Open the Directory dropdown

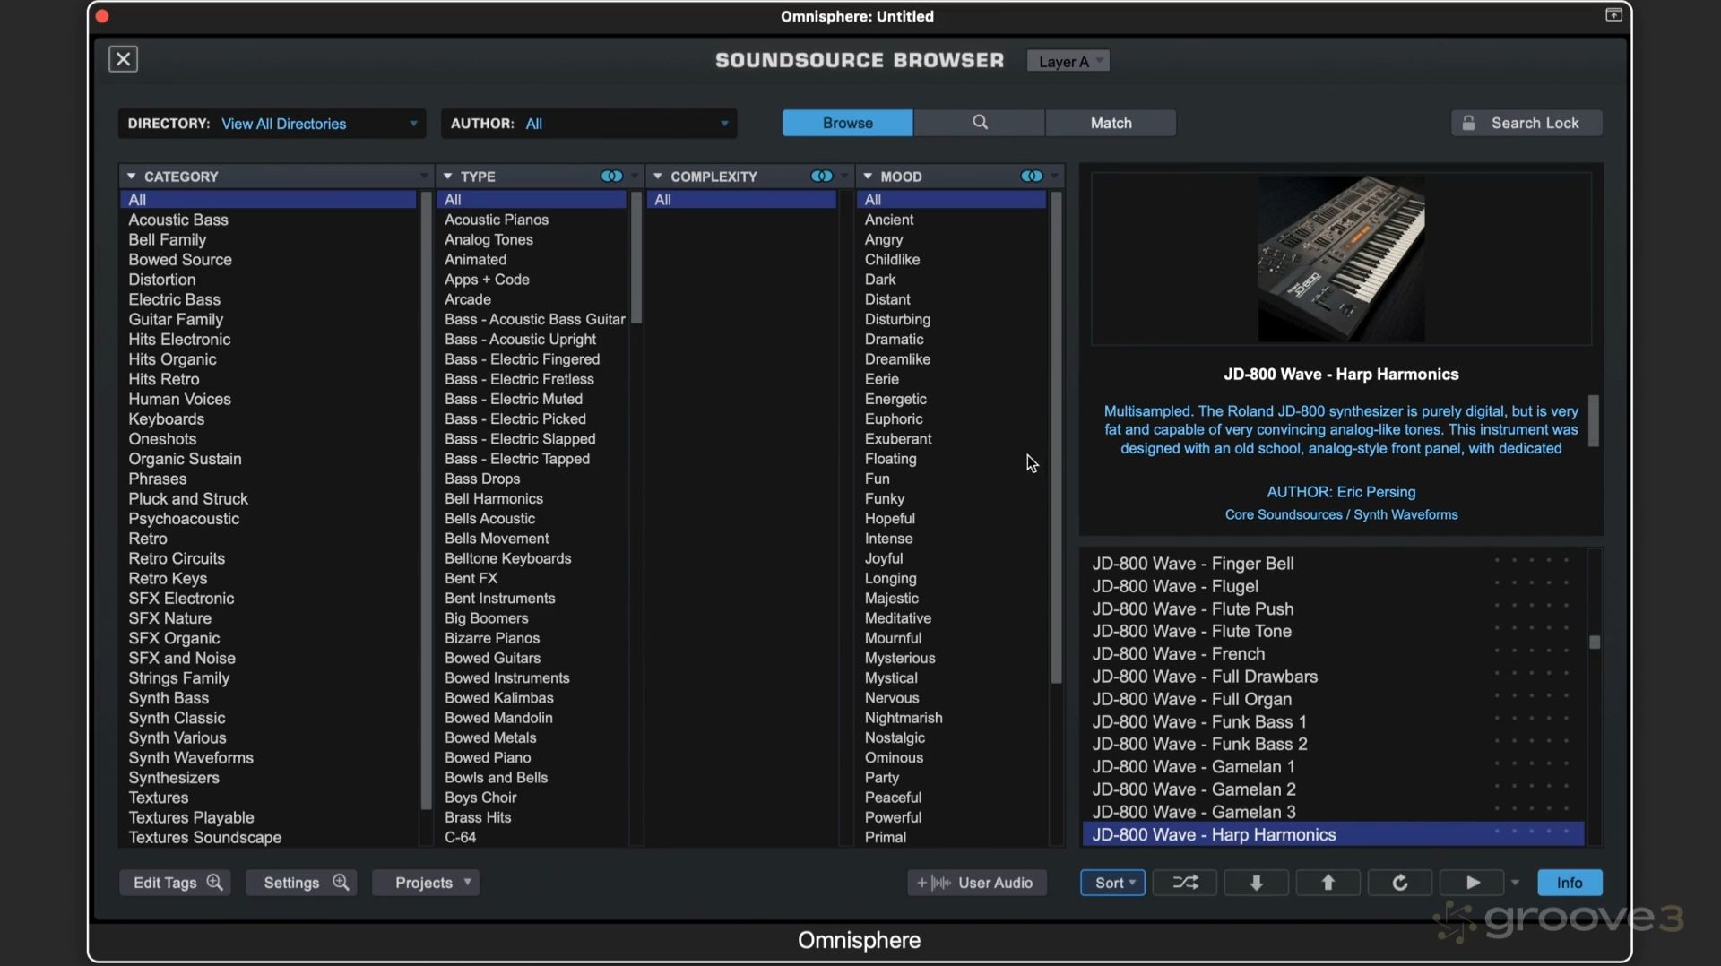coord(272,124)
